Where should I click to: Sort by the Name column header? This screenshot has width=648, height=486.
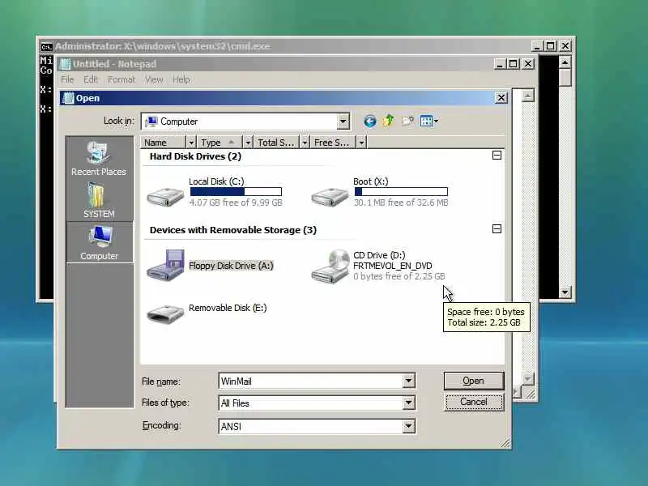coord(164,143)
